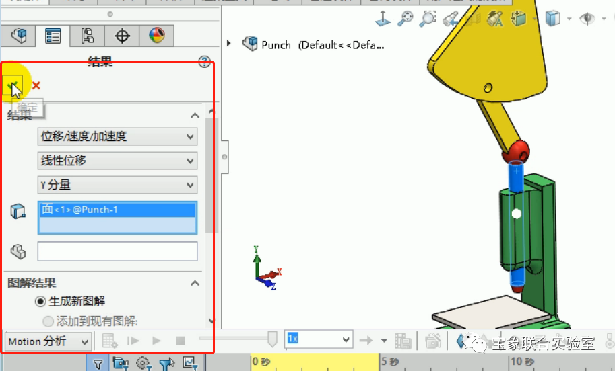This screenshot has width=615, height=371.
Task: Open the Y 分量 component dropdown
Action: (117, 185)
